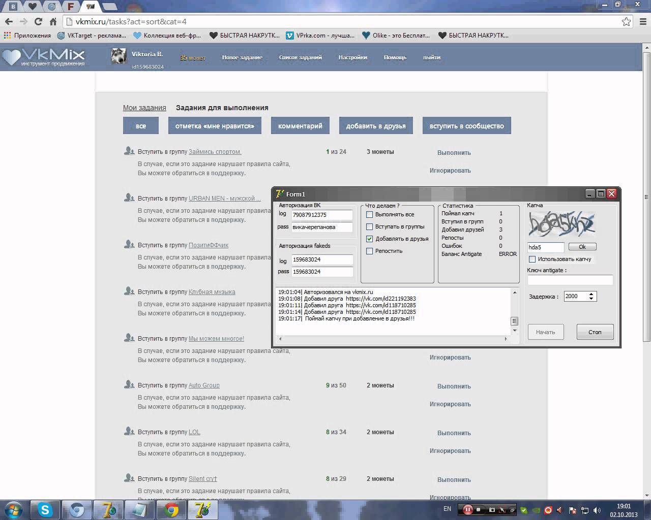
Task: Filter tasks by комментарий
Action: coord(300,126)
